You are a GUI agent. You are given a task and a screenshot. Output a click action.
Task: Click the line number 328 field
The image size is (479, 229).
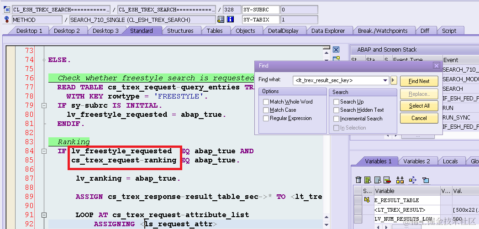pos(232,10)
